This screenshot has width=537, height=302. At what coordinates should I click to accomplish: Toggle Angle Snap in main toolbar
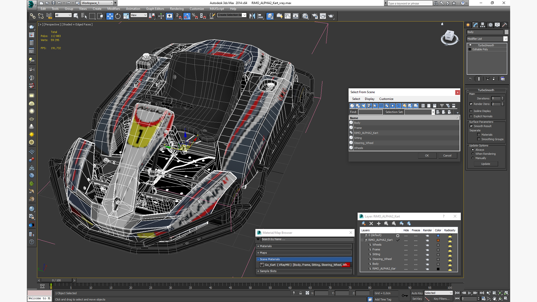click(x=187, y=16)
